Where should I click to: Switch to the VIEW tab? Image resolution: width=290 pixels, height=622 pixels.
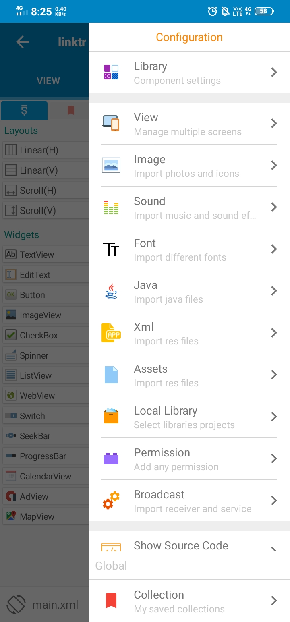[48, 81]
